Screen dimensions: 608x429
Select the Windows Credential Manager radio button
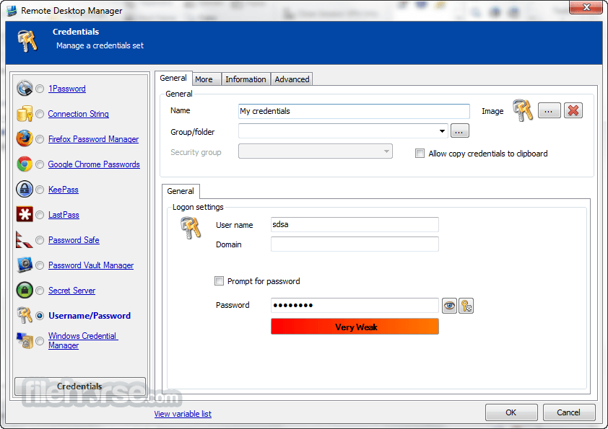pyautogui.click(x=40, y=341)
